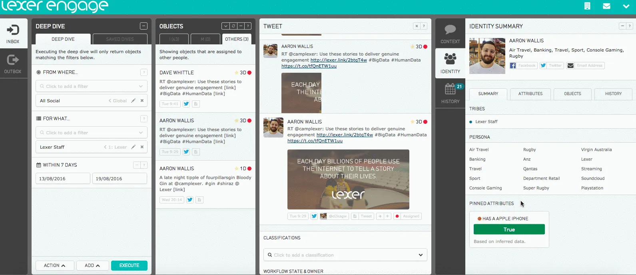Click the Tweet reply button

[x=363, y=216]
